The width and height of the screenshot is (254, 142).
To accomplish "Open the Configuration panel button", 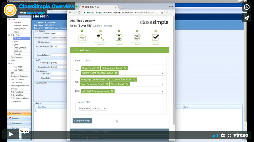I will (19, 123).
